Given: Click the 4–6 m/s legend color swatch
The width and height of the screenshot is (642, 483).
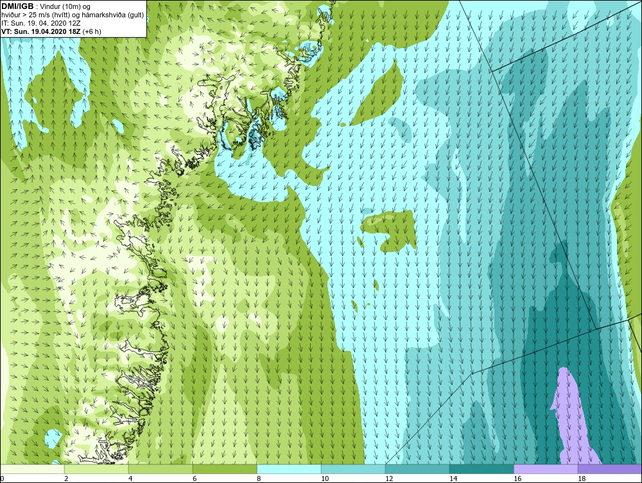Looking at the screenshot, I should 160,469.
